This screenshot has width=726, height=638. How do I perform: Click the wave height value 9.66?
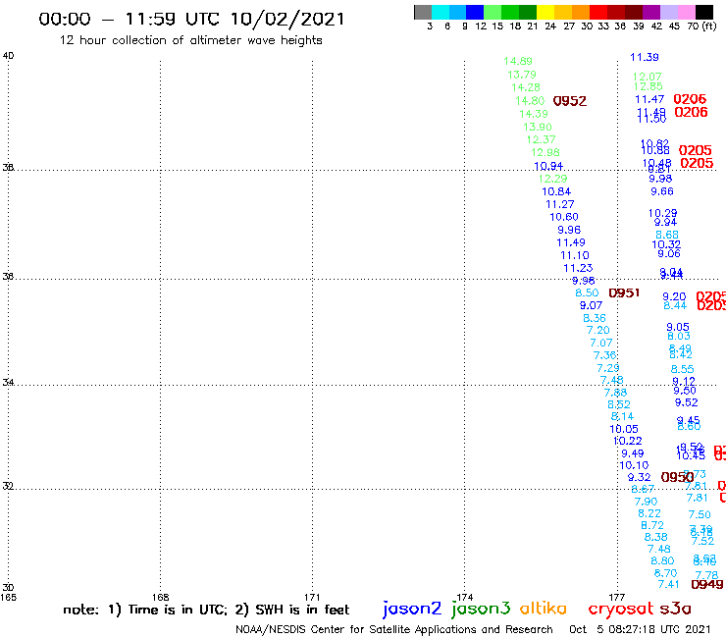(x=662, y=191)
